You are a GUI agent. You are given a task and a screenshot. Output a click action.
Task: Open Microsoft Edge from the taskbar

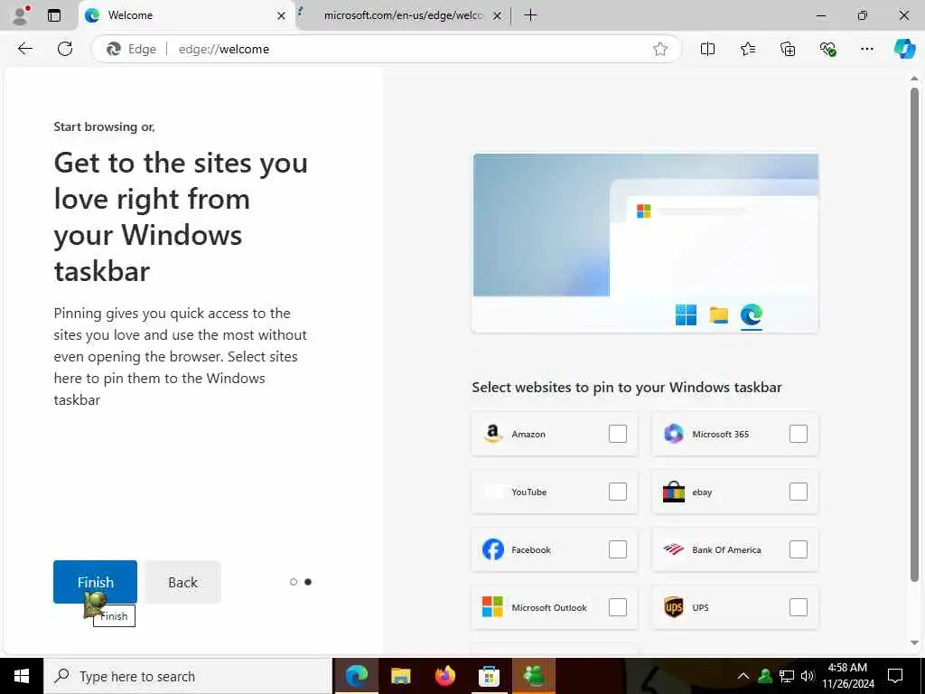tap(356, 676)
